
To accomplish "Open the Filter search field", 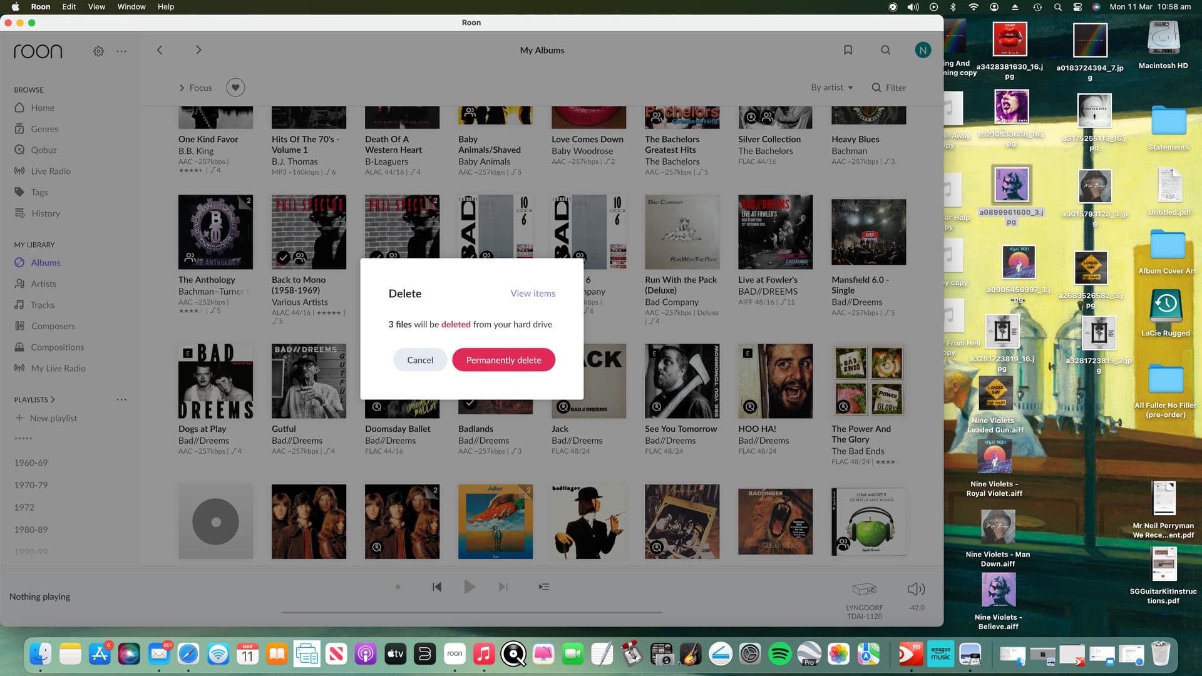I will (889, 88).
